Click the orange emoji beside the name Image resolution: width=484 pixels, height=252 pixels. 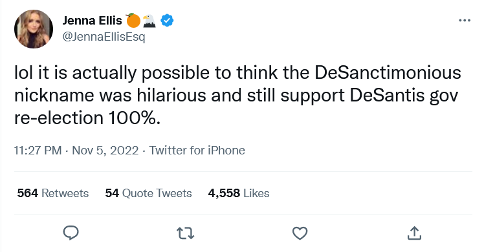tap(133, 21)
